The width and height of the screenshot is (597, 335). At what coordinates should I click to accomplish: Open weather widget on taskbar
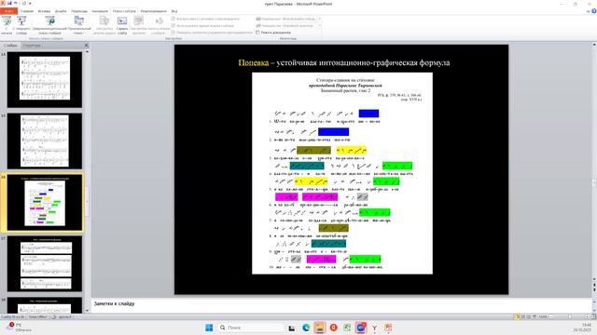tap(19, 327)
